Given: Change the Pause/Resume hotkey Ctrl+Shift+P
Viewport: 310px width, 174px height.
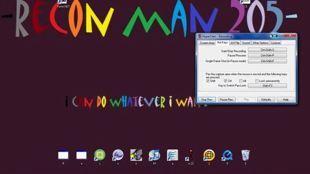Looking at the screenshot, I should [267, 56].
